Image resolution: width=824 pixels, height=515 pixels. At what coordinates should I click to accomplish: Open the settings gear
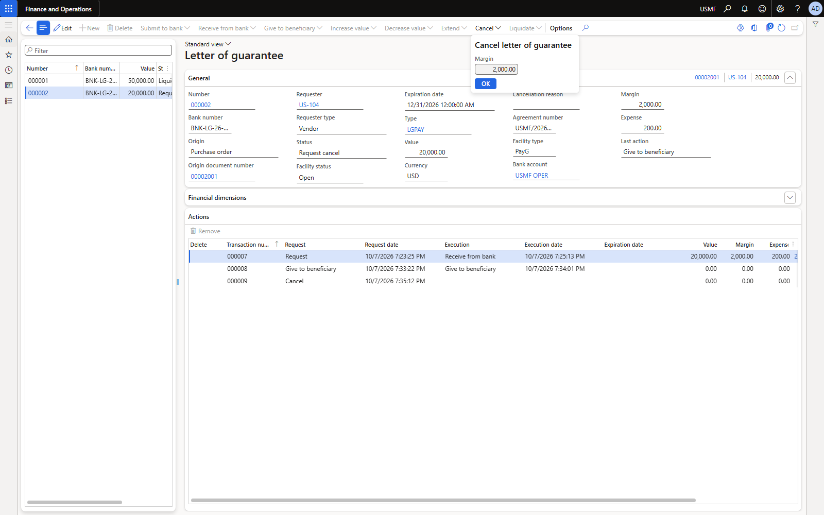pos(780,9)
